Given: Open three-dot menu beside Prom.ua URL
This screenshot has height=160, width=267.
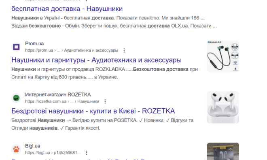Looking at the screenshot, I should 124,51.
